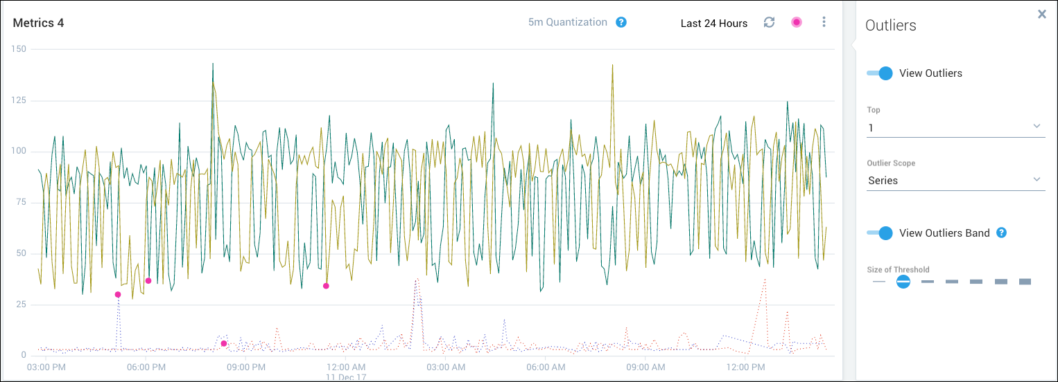Click the Size of Threshold slider handle

coord(903,282)
